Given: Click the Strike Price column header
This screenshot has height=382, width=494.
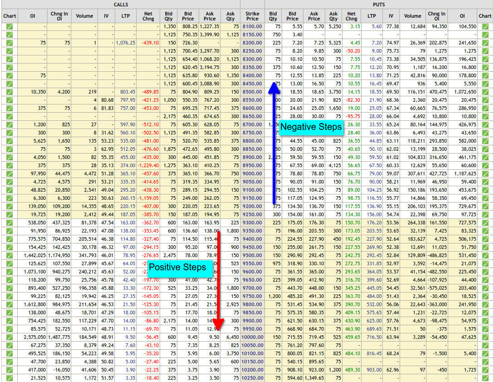Looking at the screenshot, I should pos(252,16).
